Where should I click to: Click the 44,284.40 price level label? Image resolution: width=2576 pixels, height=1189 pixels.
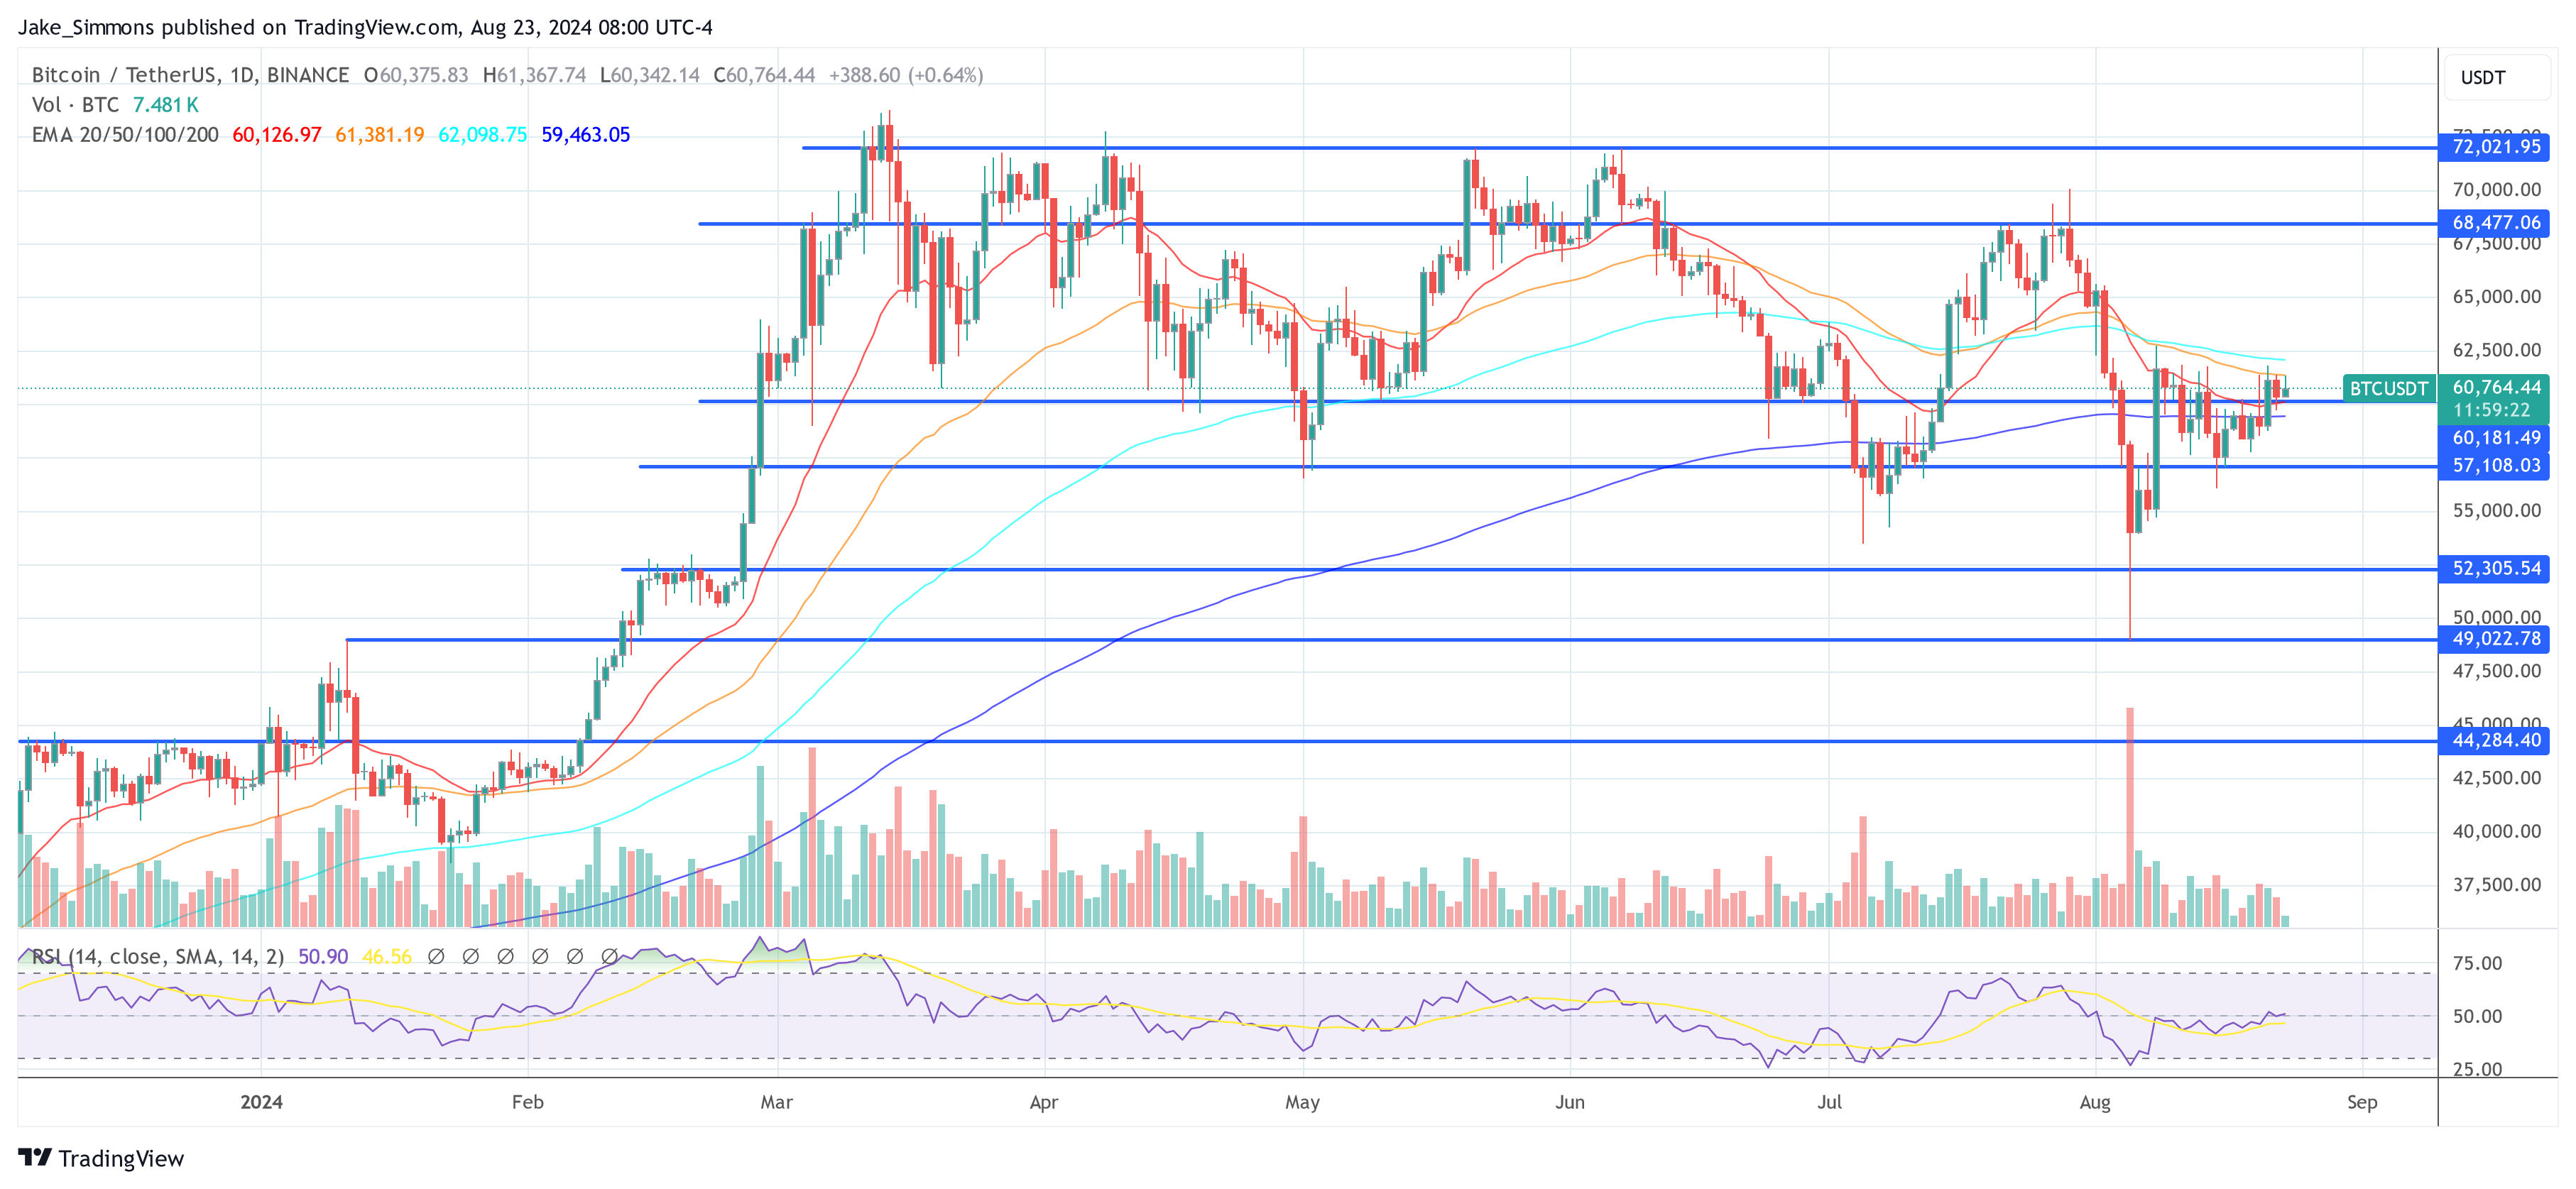point(2495,741)
